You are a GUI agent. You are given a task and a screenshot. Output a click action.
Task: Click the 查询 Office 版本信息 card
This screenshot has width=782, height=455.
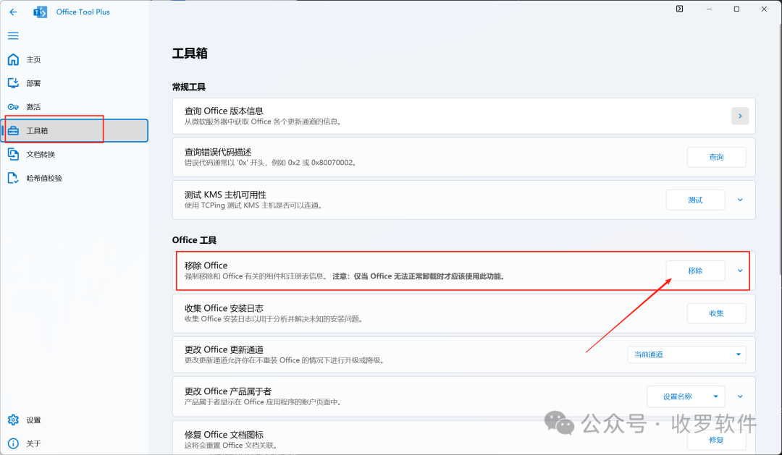[x=464, y=116]
